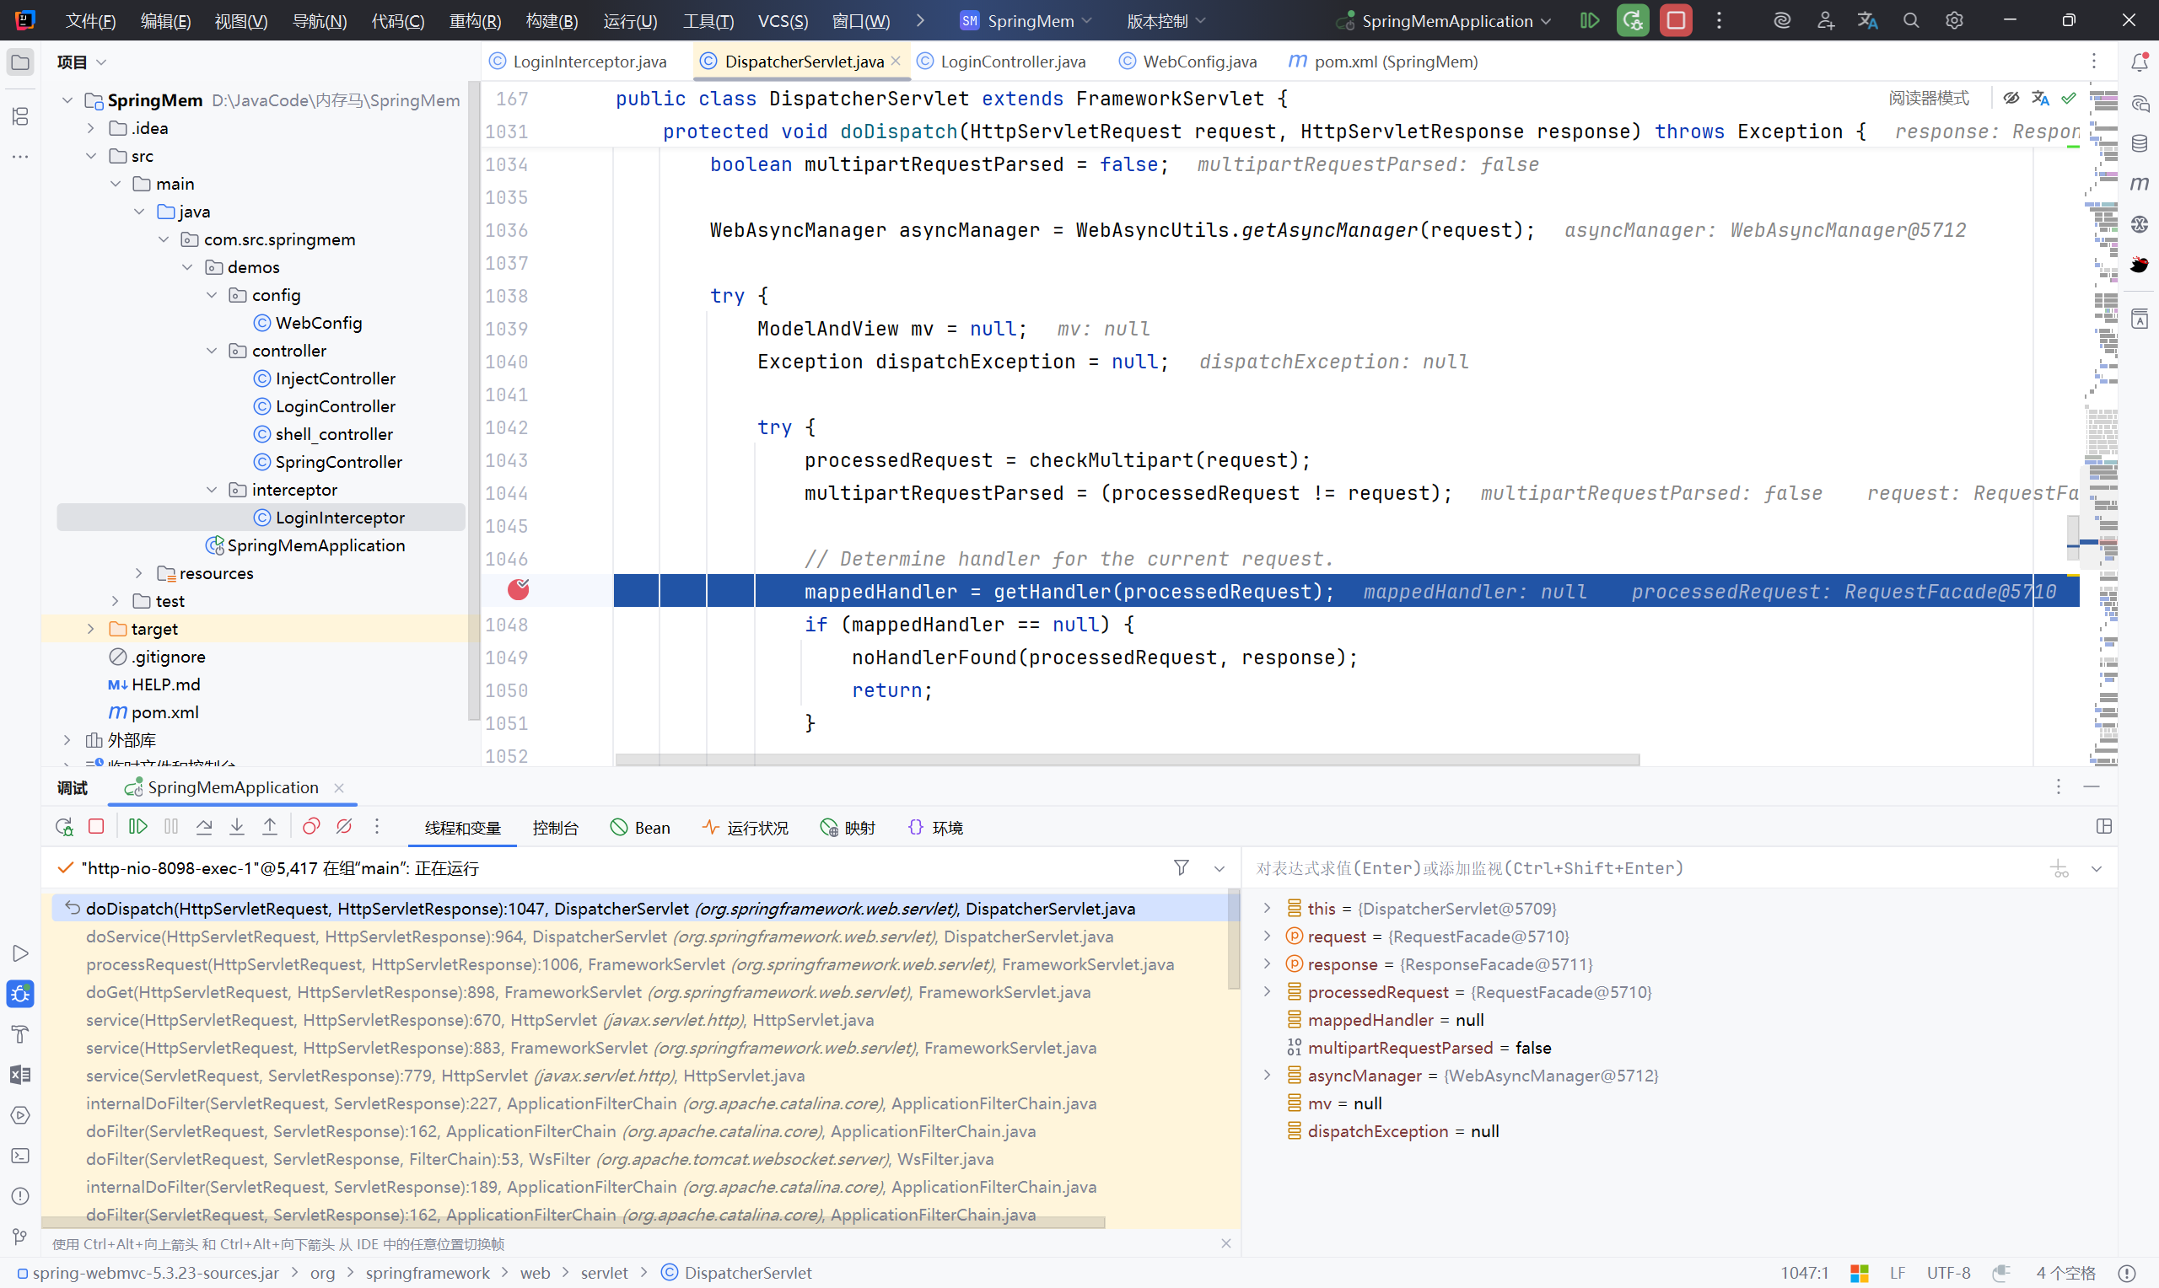Click the View Breakpoints icon
2159x1288 pixels.
pos(311,827)
